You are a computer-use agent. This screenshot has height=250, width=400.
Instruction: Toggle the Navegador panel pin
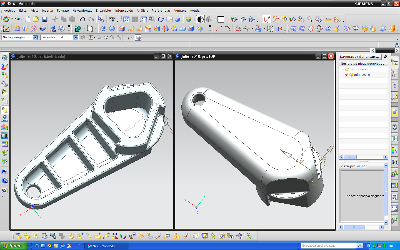pyautogui.click(x=385, y=56)
